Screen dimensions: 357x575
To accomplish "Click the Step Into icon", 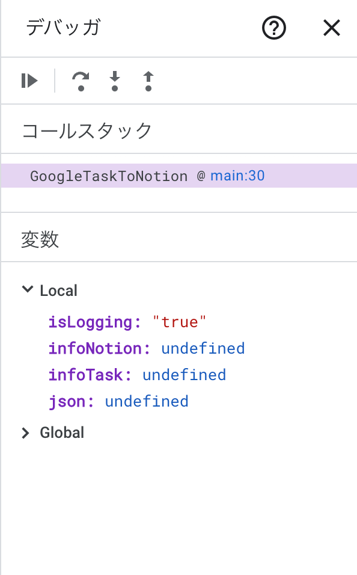I will tap(115, 81).
